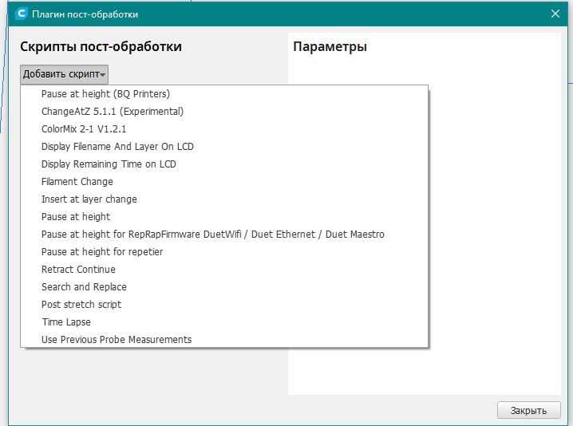Select ColorMix 2-1 V1.2.1 script
Viewport: 573px width, 426px height.
click(224, 129)
